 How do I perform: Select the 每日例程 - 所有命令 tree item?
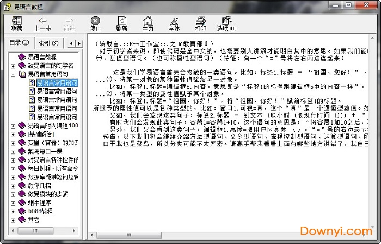53,168
